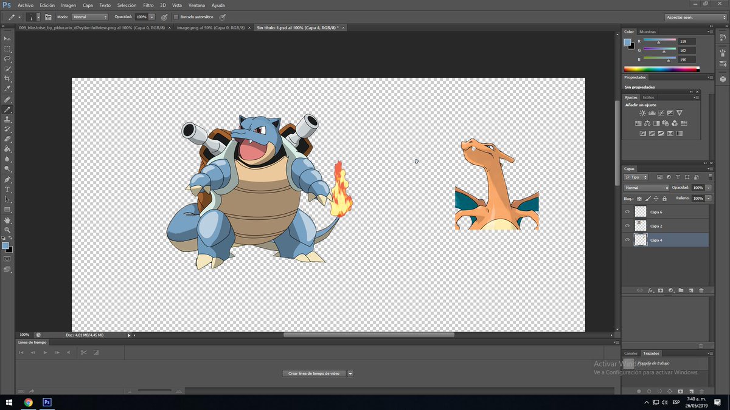The height and width of the screenshot is (410, 730).
Task: Open Chrome from the Windows taskbar
Action: click(29, 402)
